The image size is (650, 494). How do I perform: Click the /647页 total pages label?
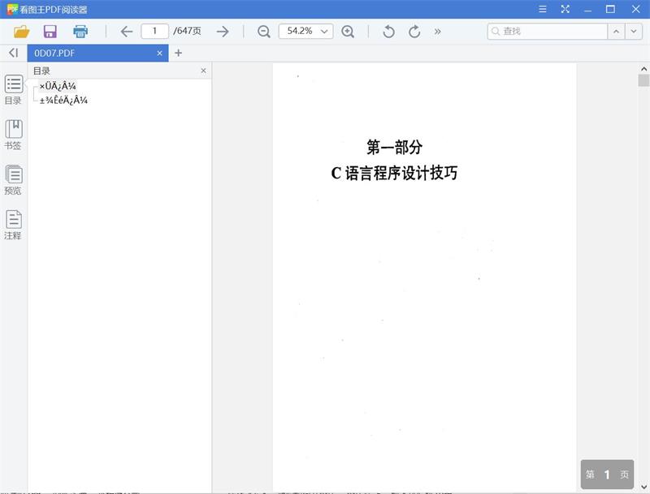pyautogui.click(x=187, y=31)
